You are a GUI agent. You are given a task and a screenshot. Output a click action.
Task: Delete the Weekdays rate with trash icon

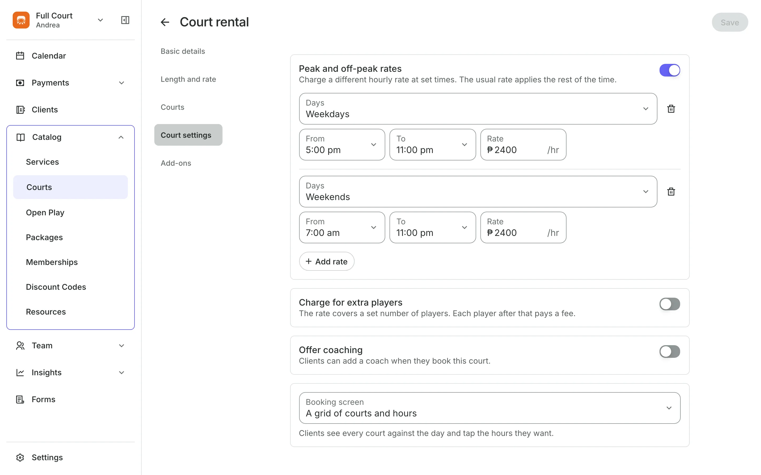pos(671,109)
